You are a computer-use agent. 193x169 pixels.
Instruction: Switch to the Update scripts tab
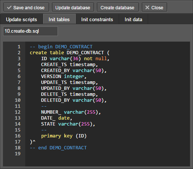(x=22, y=19)
